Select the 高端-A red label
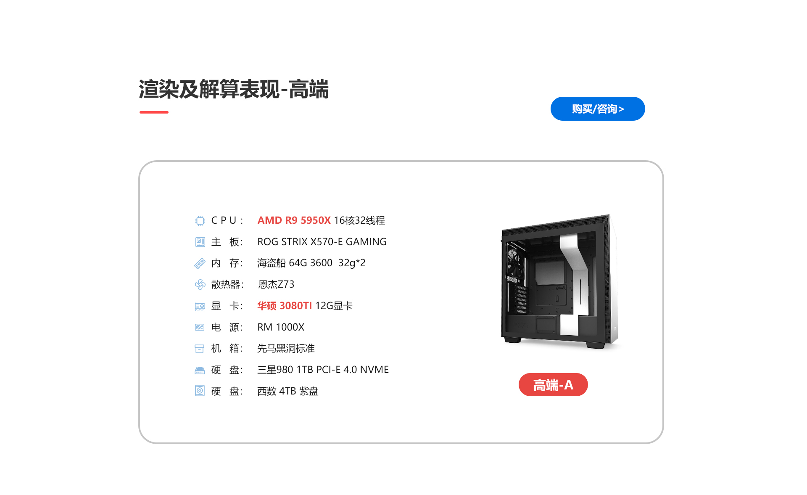The width and height of the screenshot is (807, 495). click(553, 384)
